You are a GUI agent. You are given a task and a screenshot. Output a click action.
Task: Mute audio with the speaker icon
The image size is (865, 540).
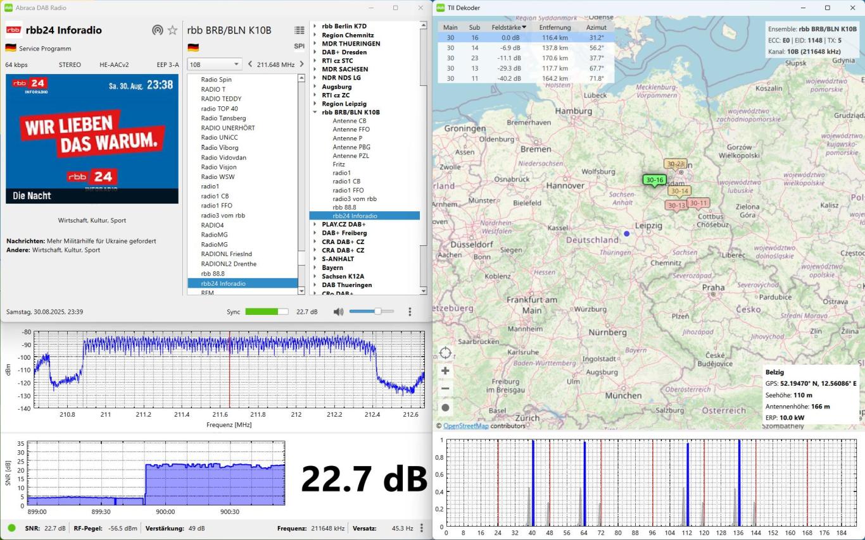coord(338,312)
